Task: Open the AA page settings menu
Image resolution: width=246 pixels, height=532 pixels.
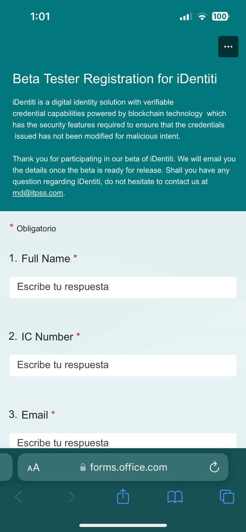Action: [33, 468]
